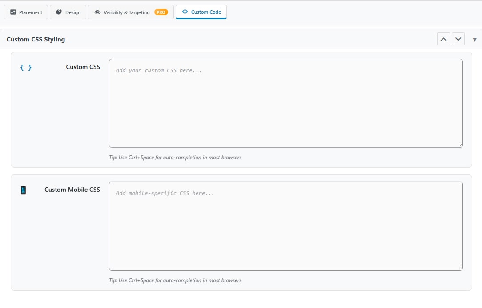Click the curly braces icon beside Custom CSS

[26, 67]
